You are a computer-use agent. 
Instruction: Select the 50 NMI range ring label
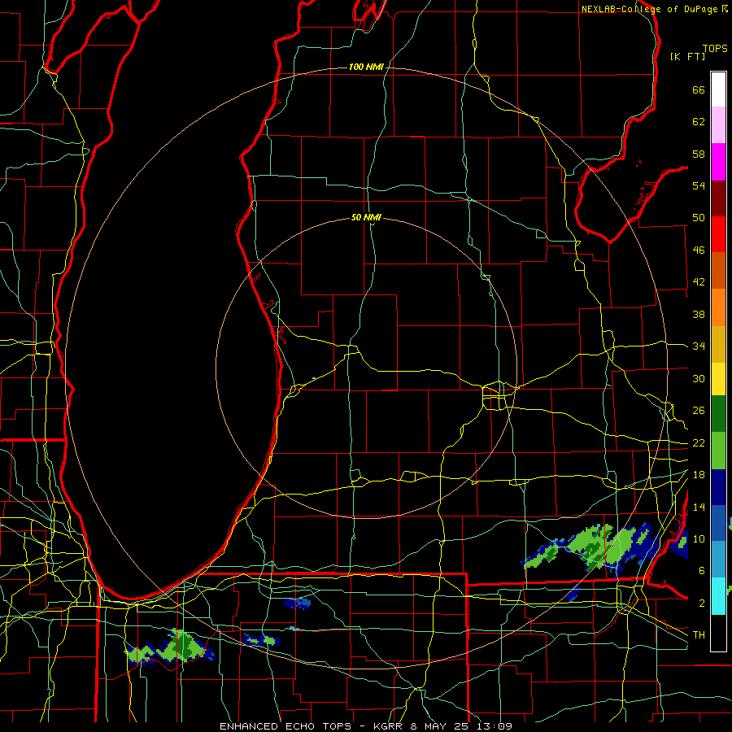[x=366, y=217]
